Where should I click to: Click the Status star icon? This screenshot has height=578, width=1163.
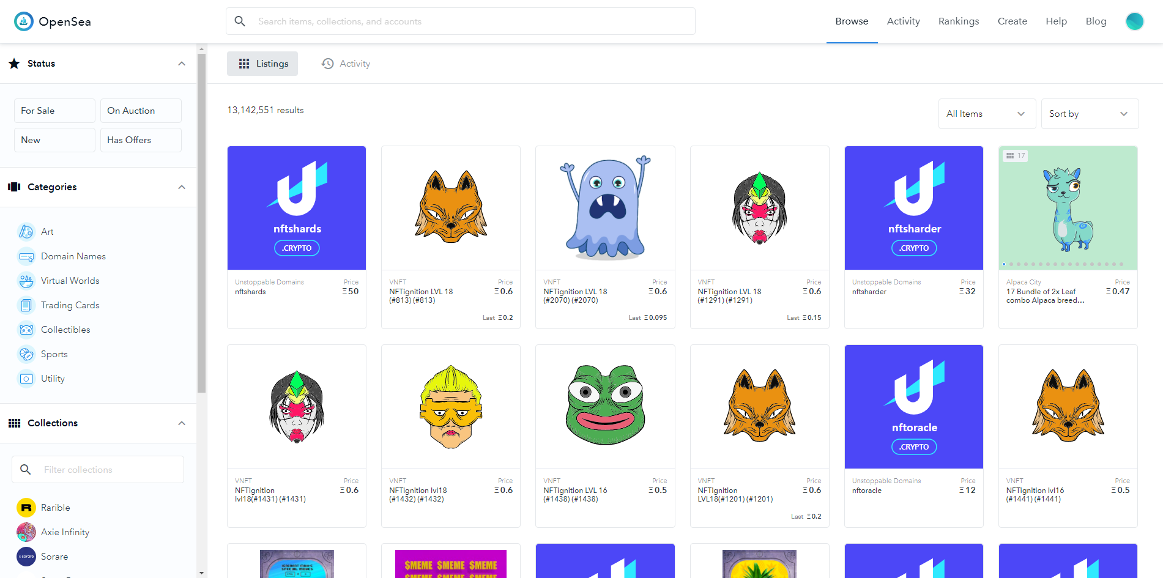tap(14, 64)
